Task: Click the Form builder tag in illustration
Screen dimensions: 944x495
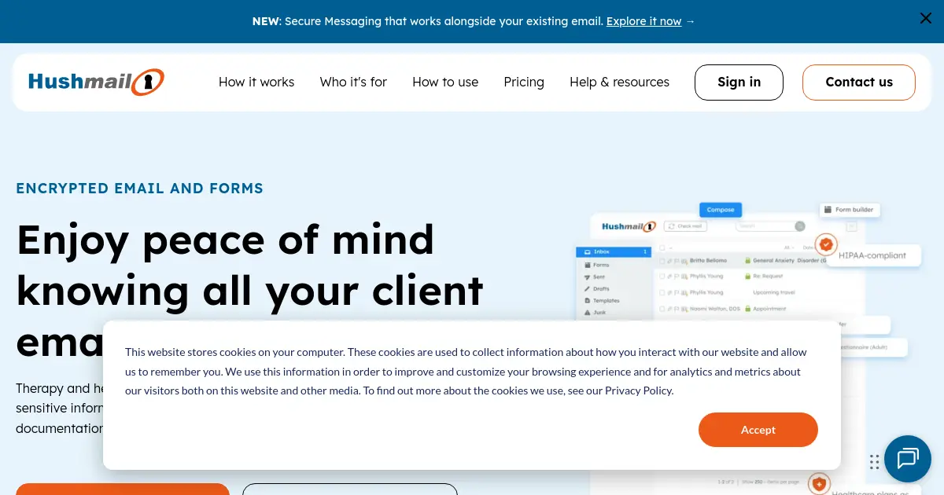Action: [x=850, y=210]
